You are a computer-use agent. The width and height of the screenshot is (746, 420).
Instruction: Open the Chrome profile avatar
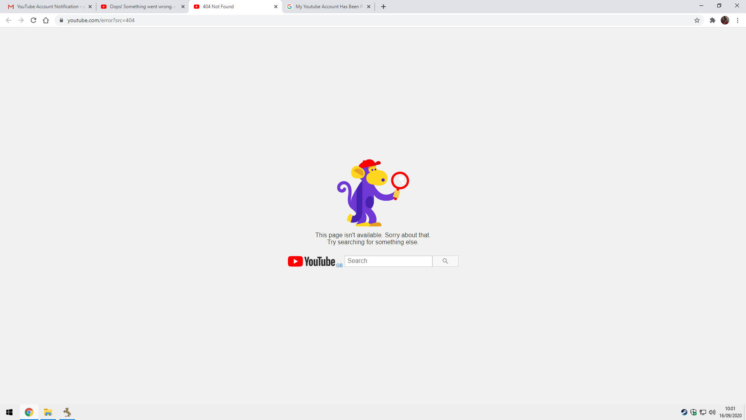[725, 20]
